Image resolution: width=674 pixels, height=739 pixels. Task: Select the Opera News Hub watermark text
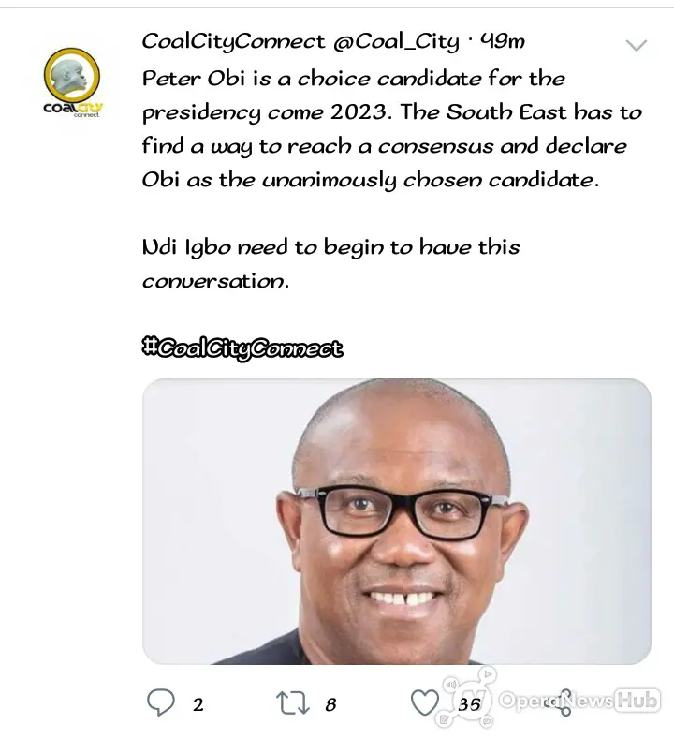(x=579, y=701)
